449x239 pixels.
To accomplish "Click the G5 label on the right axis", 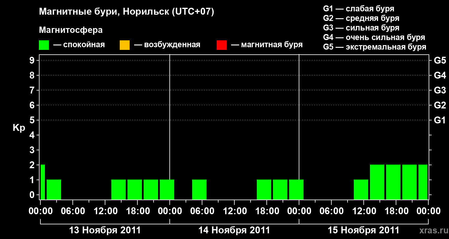I will [440, 61].
